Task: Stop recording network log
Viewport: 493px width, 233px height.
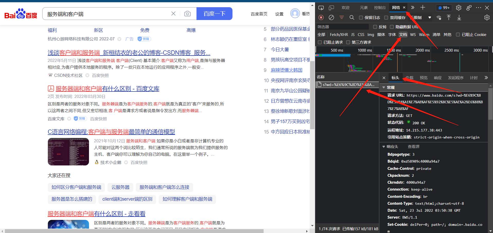Action: click(x=321, y=17)
